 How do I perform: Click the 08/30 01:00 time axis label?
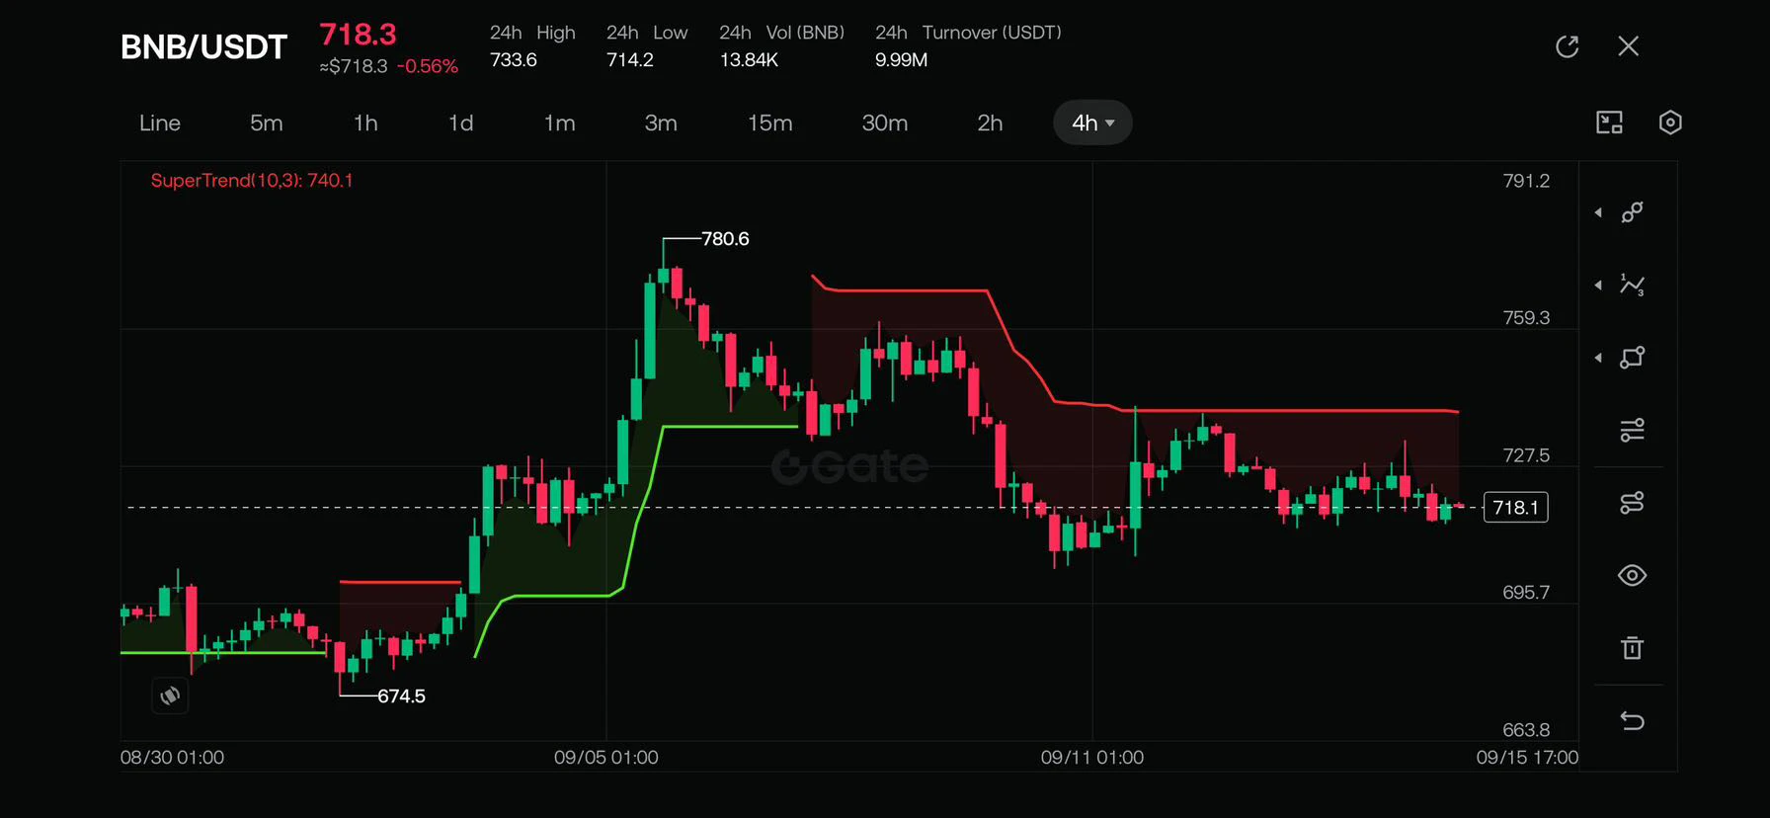[172, 758]
